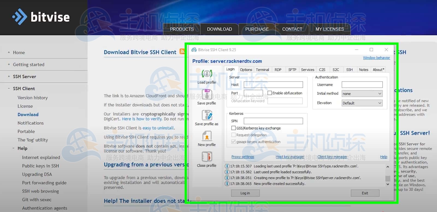The image size is (437, 212).
Task: Open Notifications in sidebar
Action: coord(31,123)
